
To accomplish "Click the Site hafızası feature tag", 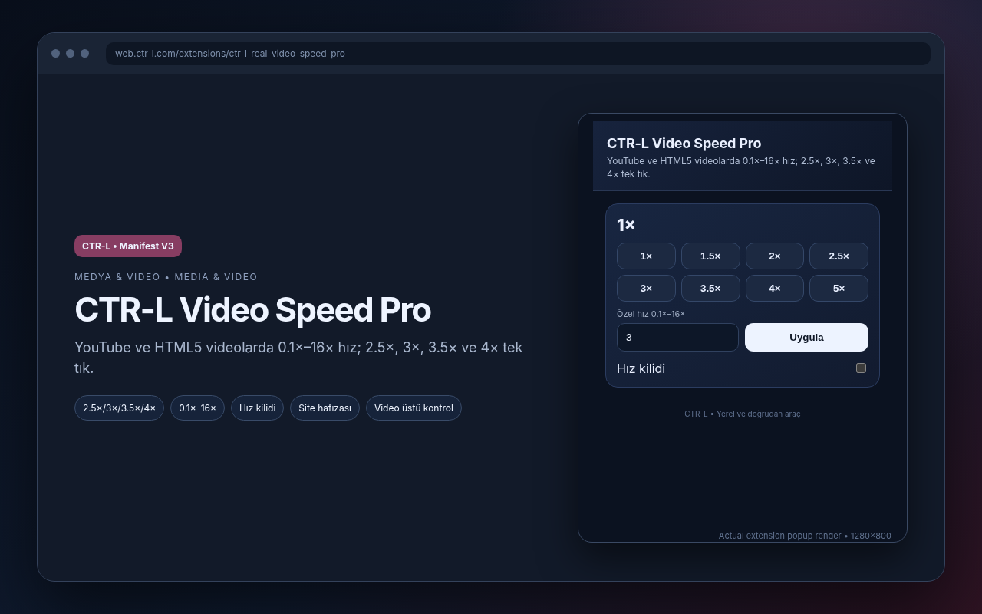I will point(325,408).
